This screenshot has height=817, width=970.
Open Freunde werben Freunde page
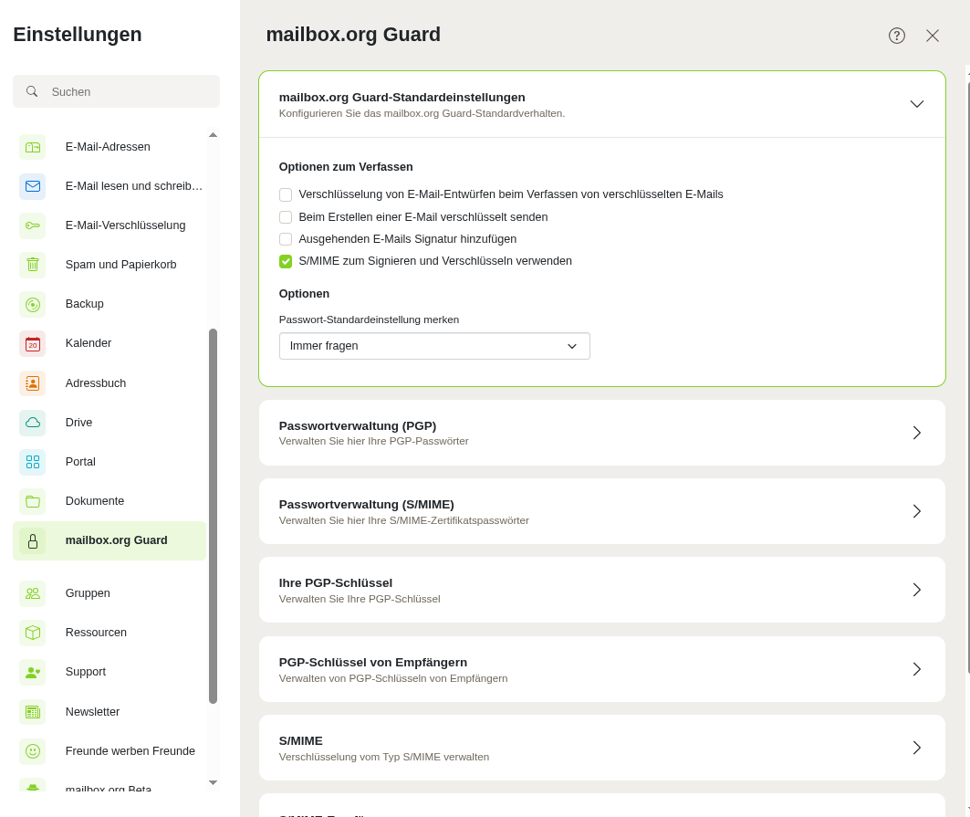click(x=110, y=751)
